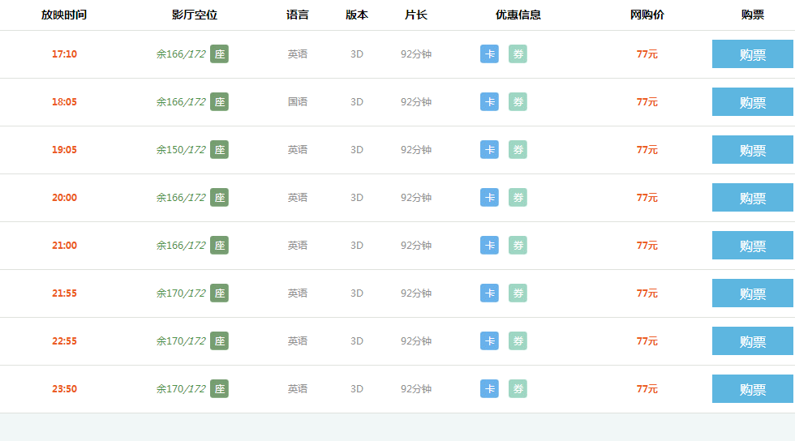The image size is (795, 441).
Task: Click the 券 coupon icon for 18:05
Action: (518, 102)
